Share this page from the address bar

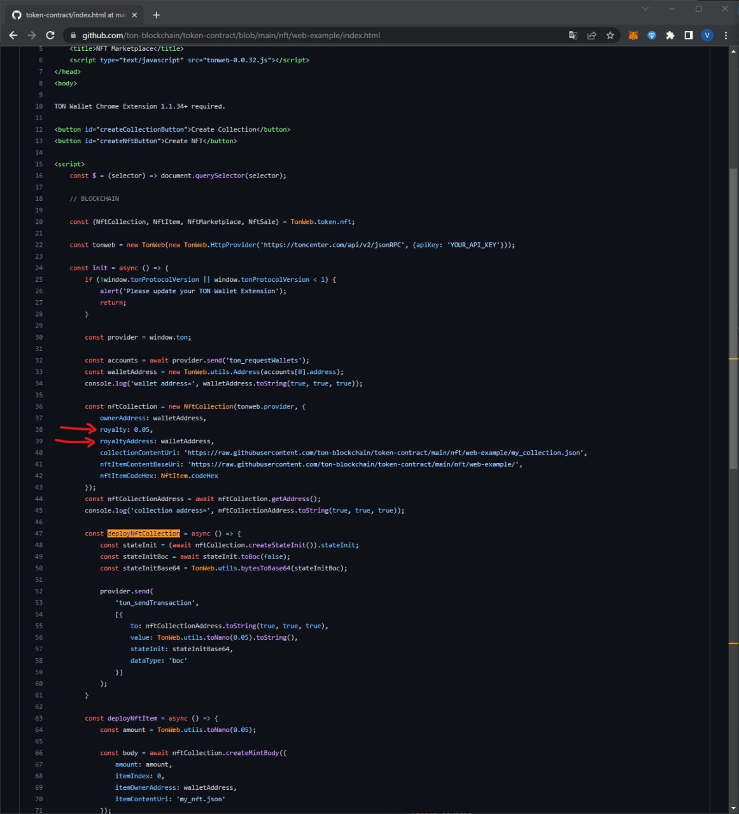(x=592, y=36)
